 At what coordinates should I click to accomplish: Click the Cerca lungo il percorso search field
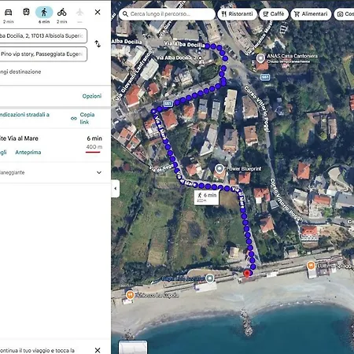click(x=167, y=14)
